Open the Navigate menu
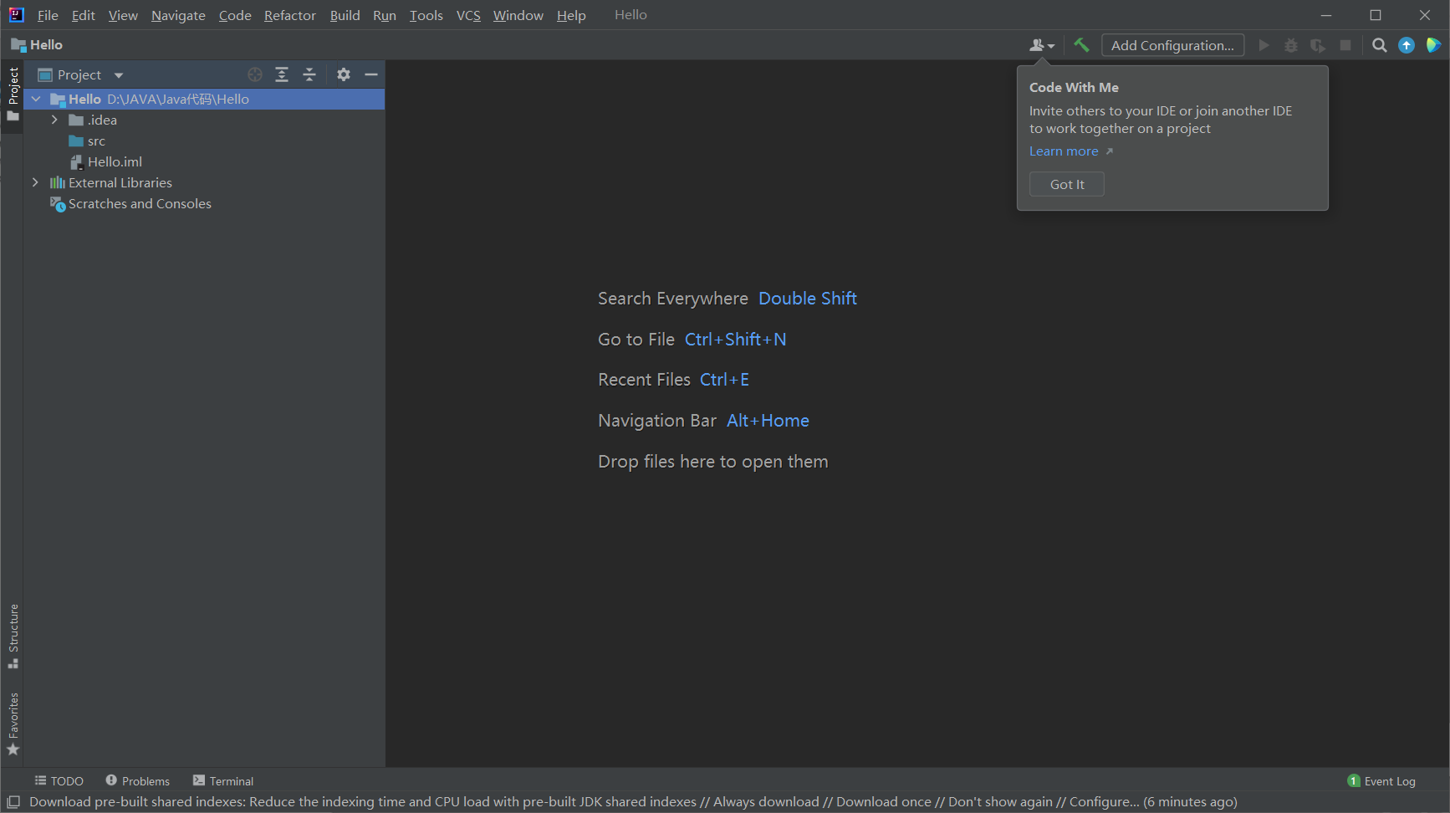The height and width of the screenshot is (813, 1450). point(178,15)
